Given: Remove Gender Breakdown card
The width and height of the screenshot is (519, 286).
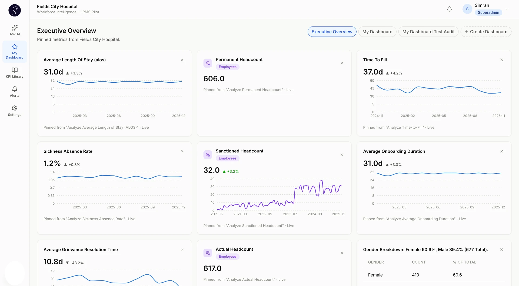Looking at the screenshot, I should [501, 250].
